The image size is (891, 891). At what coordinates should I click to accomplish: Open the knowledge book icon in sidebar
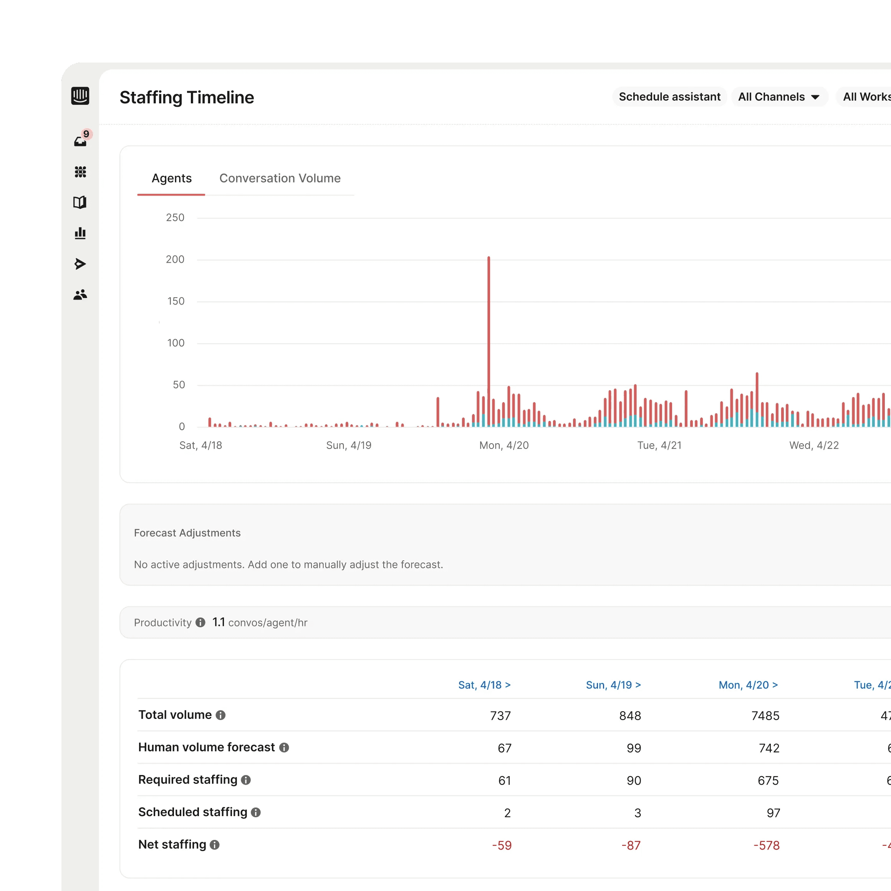(x=80, y=202)
